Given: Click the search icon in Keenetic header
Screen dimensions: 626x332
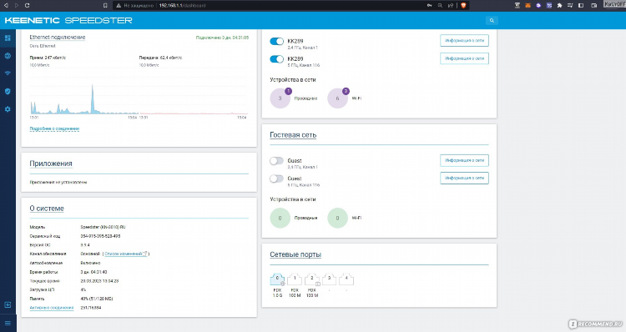Looking at the screenshot, I should (x=492, y=20).
